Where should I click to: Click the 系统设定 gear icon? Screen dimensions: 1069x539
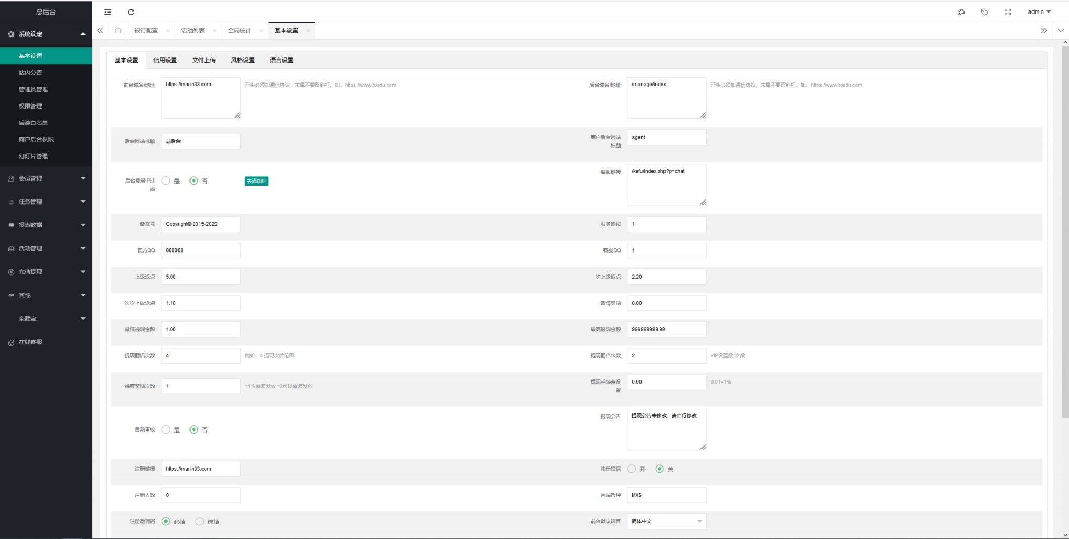[11, 34]
